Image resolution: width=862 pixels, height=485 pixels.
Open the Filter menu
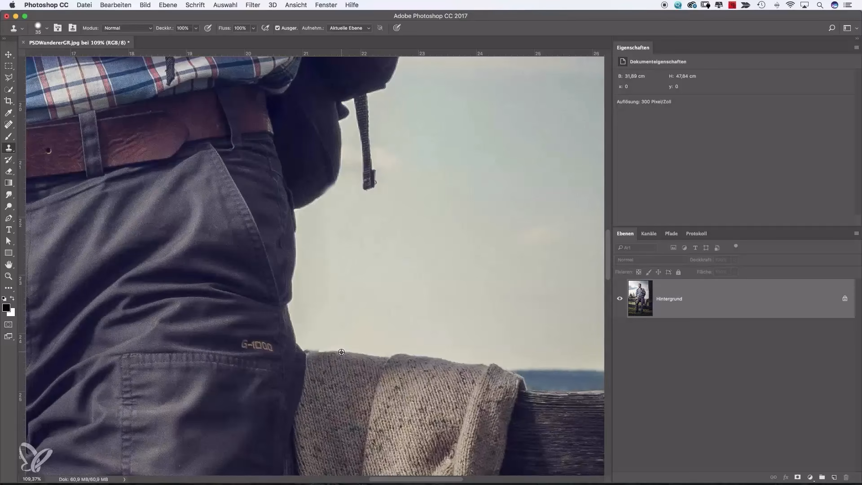click(253, 5)
